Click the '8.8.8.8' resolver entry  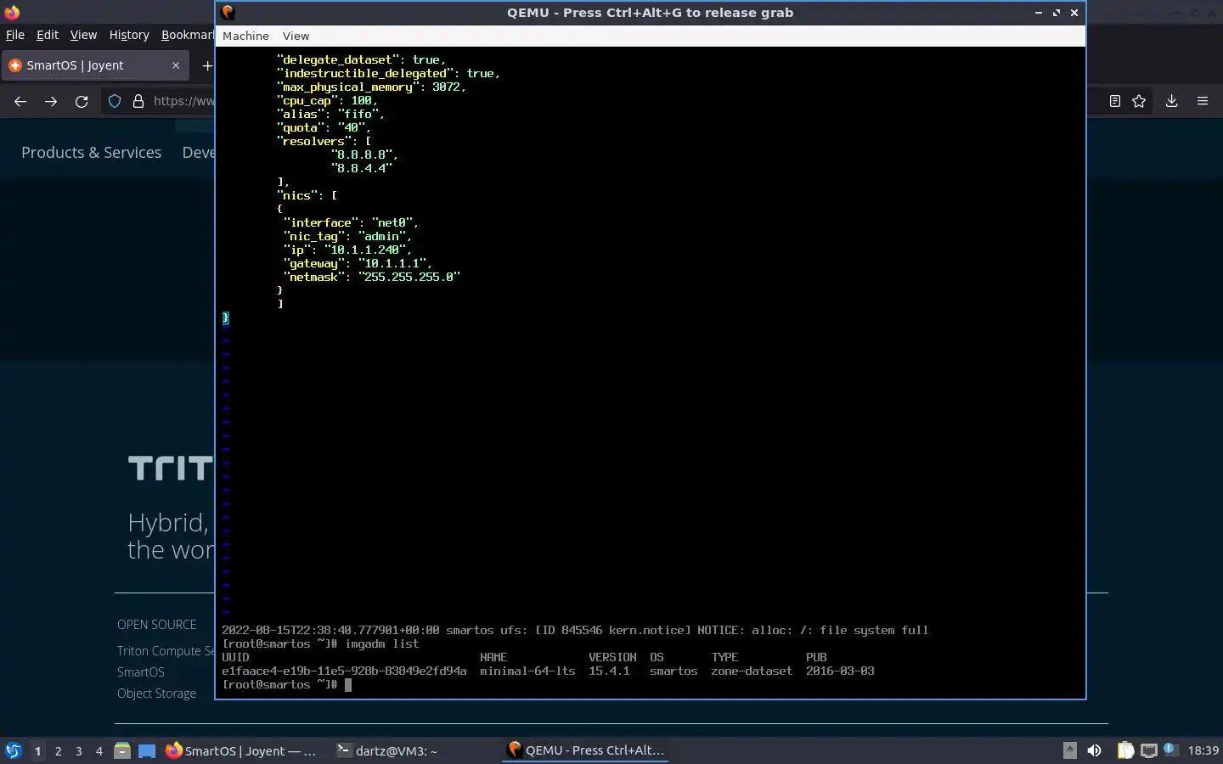click(x=362, y=154)
